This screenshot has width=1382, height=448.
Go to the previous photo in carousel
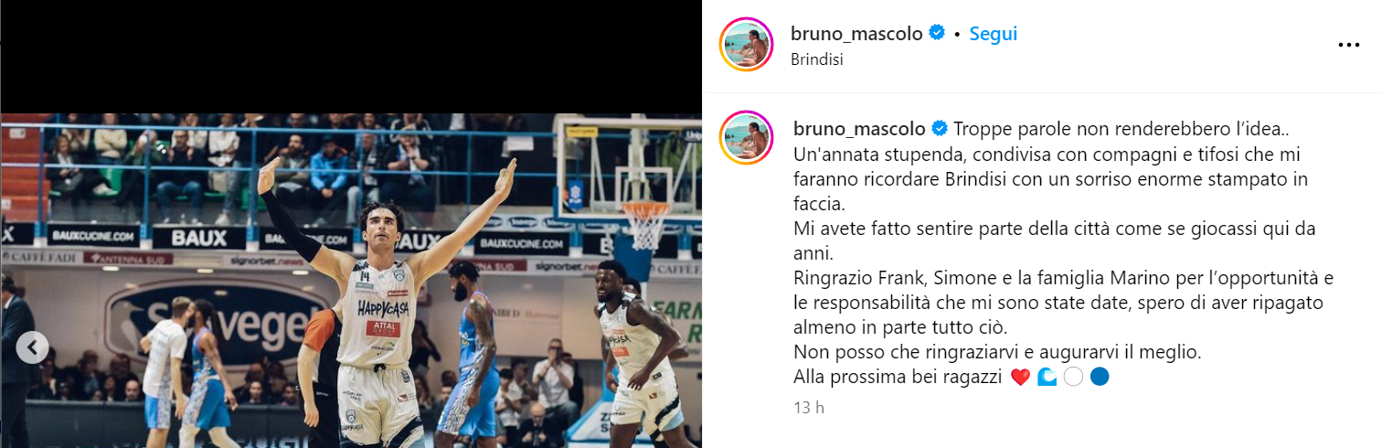[33, 347]
